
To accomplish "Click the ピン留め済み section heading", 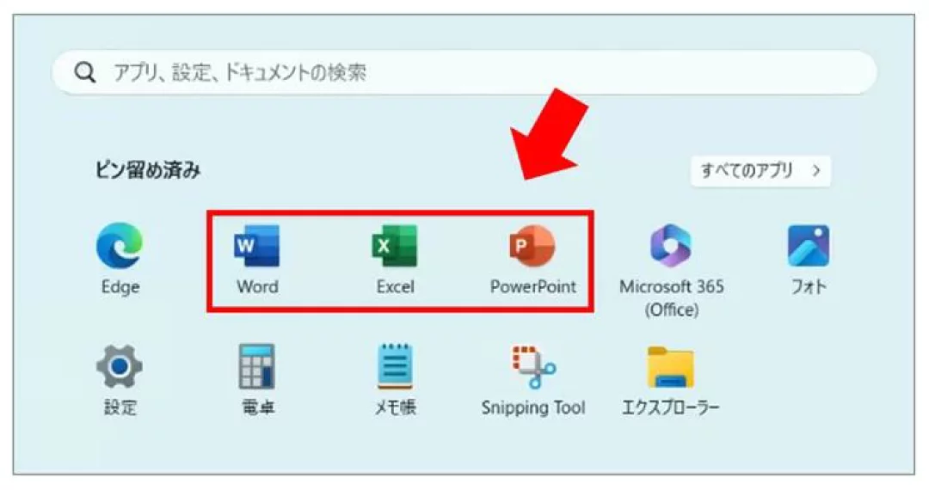I will tap(148, 170).
